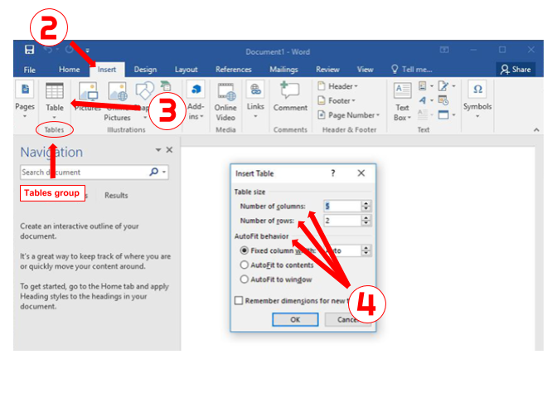
Task: Click the Drop Cap icon
Action: click(x=423, y=114)
